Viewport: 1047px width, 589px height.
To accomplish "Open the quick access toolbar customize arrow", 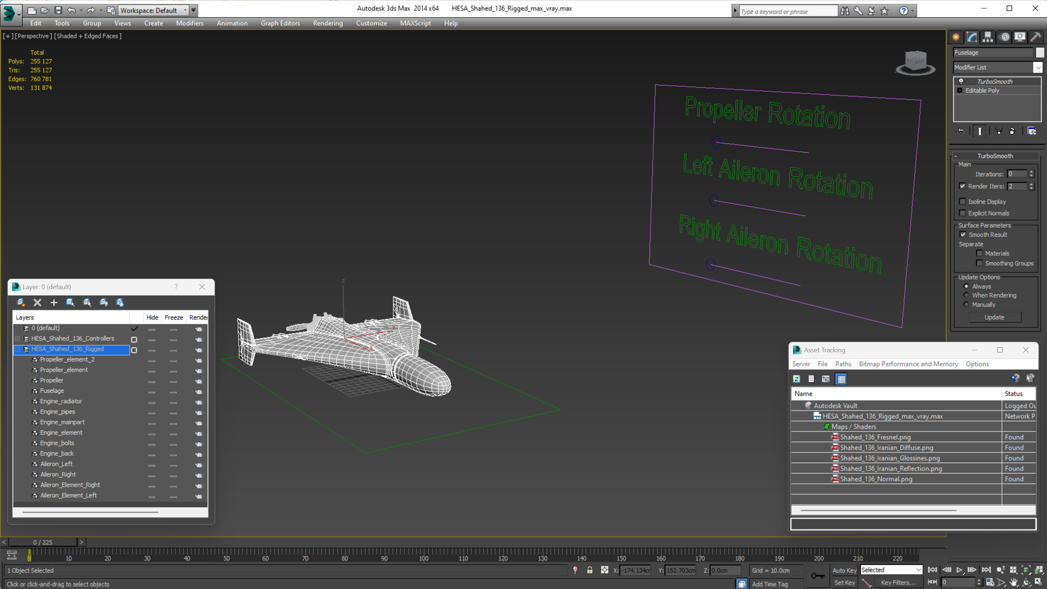I will (193, 10).
